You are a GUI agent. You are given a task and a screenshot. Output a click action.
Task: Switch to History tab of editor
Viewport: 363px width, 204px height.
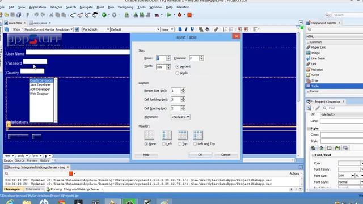click(x=44, y=160)
